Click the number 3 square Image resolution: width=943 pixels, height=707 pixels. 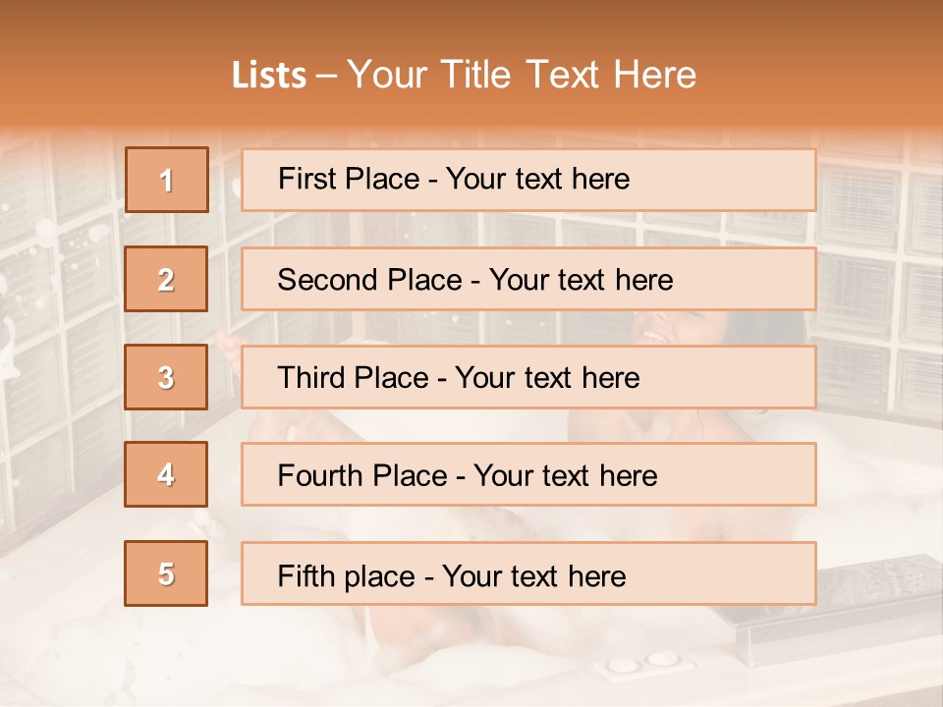166,377
